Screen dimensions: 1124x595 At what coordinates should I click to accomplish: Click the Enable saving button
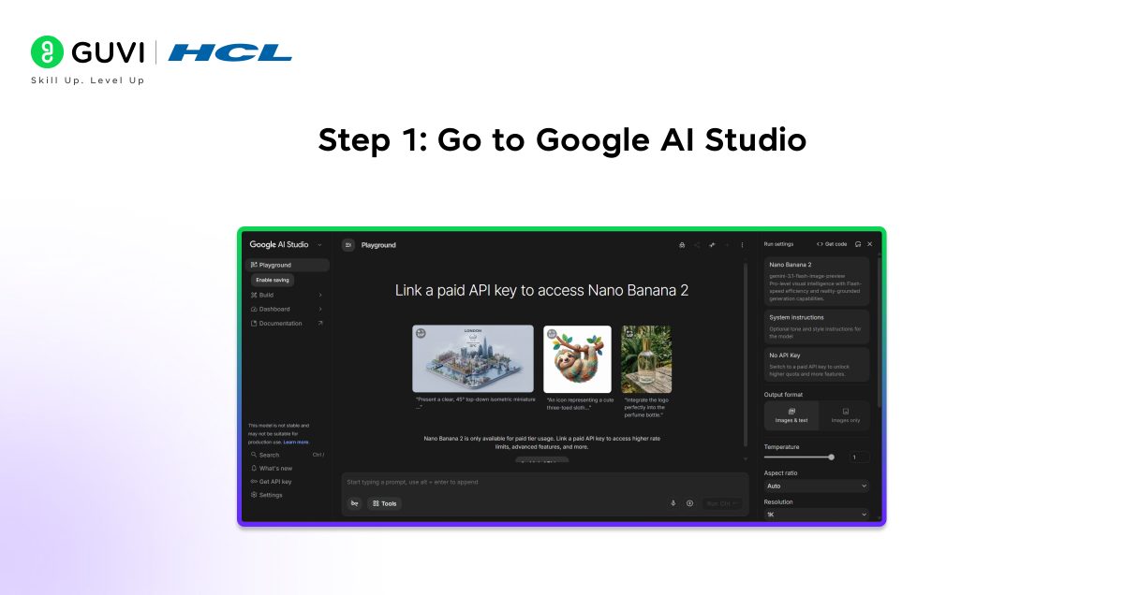pos(273,280)
